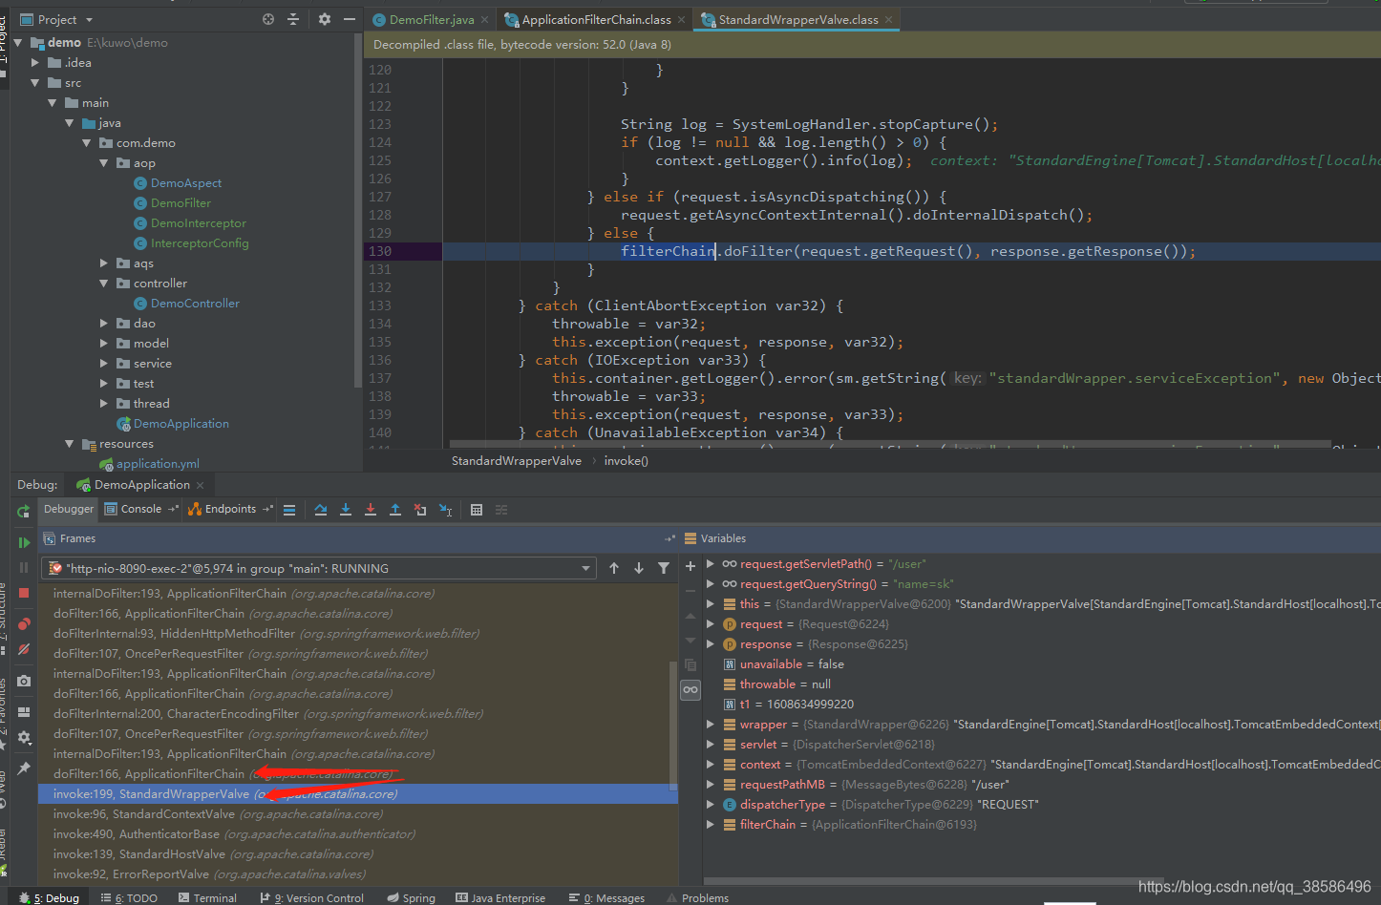Click the Rerun DemoApplication icon
1381x905 pixels.
tap(24, 512)
